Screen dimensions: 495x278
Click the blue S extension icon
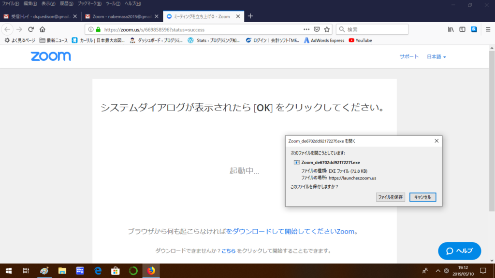(474, 29)
